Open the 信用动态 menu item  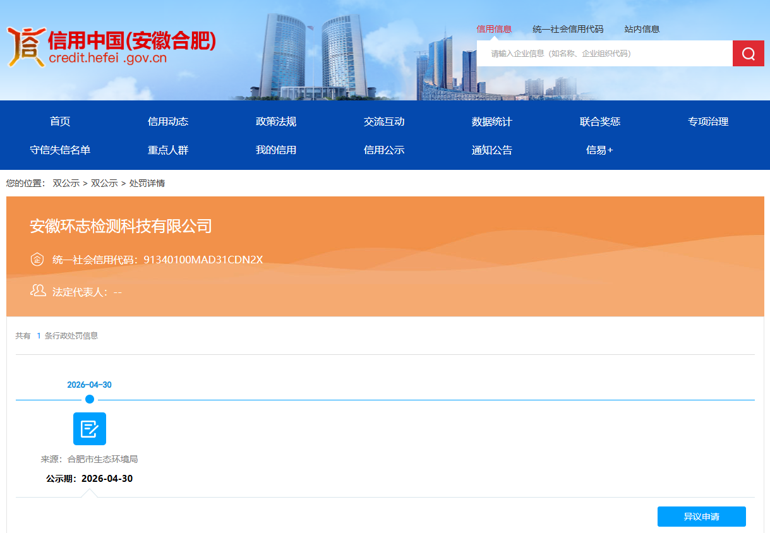[x=168, y=122]
